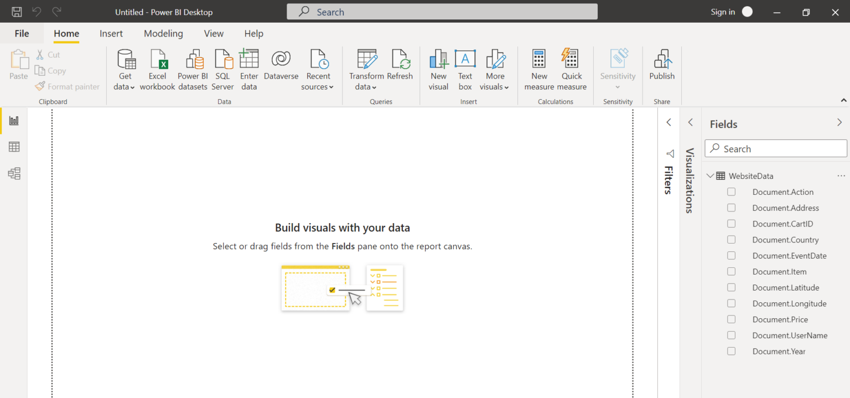850x398 pixels.
Task: Click inside the Fields search box
Action: (x=775, y=148)
